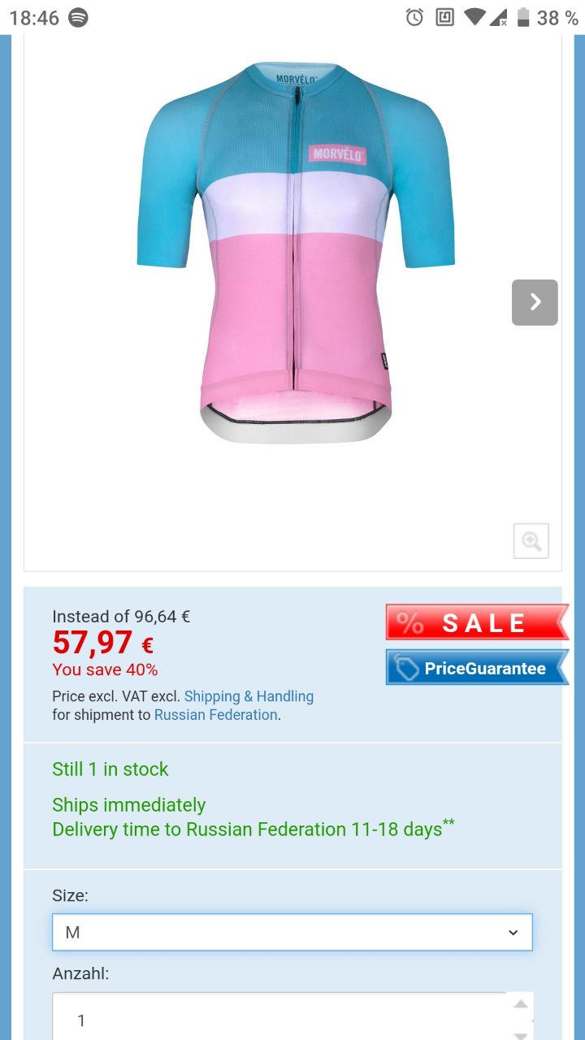Open the magnifier zoom icon on image
The width and height of the screenshot is (585, 1040).
tap(531, 541)
